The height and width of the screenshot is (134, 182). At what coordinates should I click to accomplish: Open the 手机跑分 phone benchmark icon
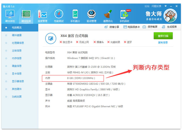(75, 14)
